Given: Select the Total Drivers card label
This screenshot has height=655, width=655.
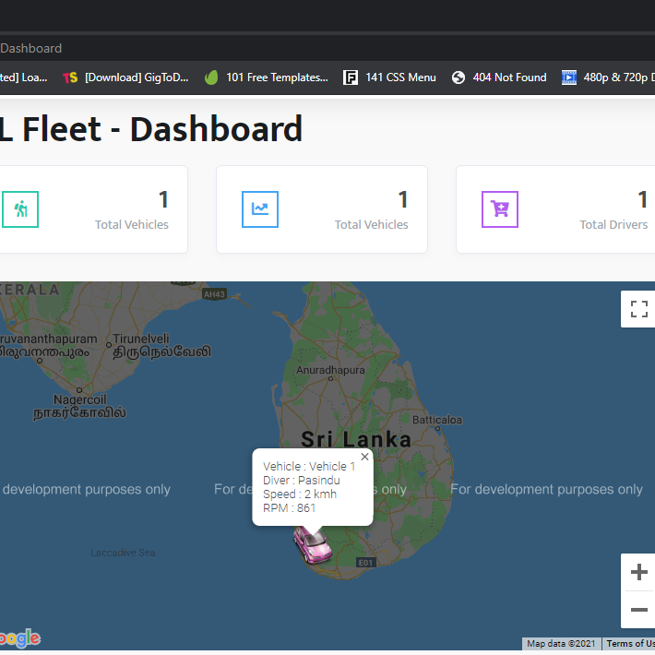Looking at the screenshot, I should tap(613, 224).
